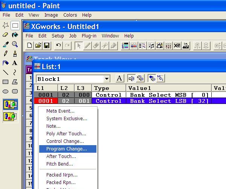The width and height of the screenshot is (226, 189).
Task: Toggle the second speaker button in List window
Action: [x=140, y=79]
